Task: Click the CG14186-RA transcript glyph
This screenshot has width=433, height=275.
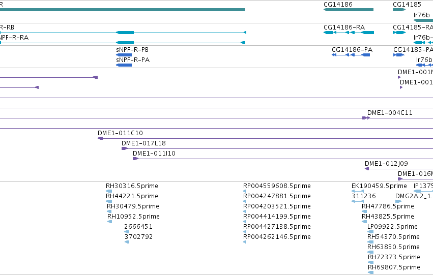Action: [349, 33]
